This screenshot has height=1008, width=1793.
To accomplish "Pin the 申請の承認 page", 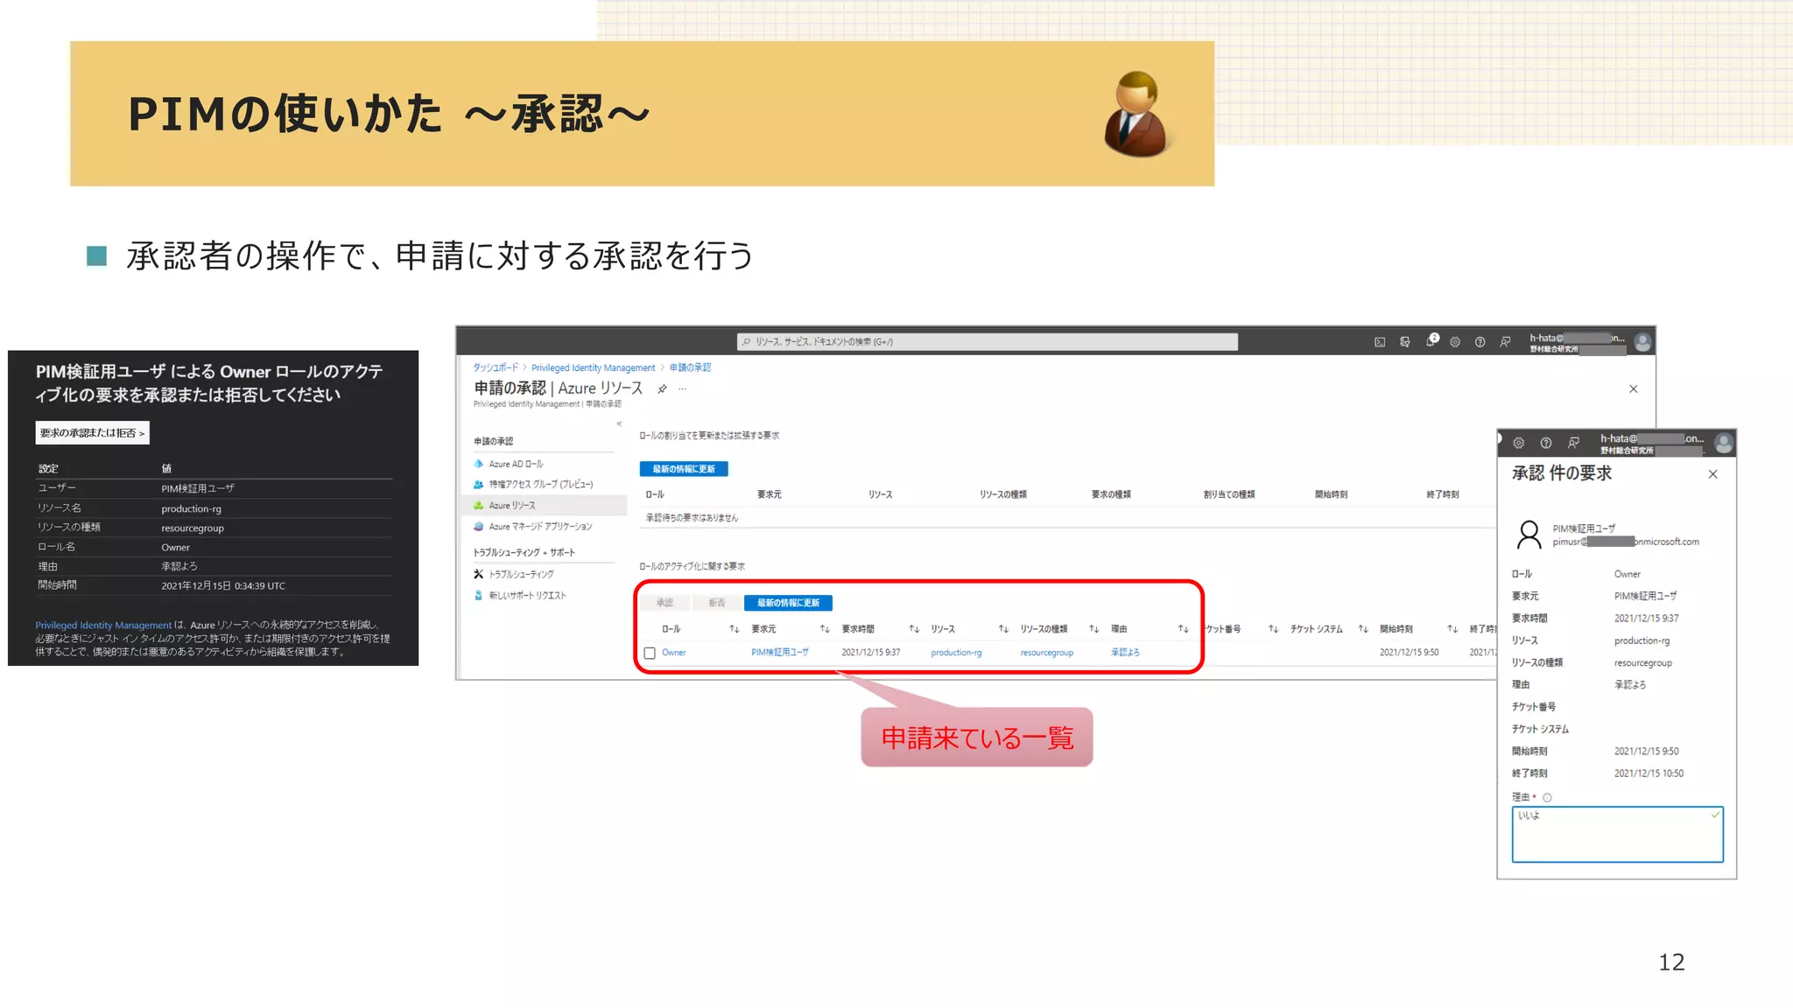I will pos(663,388).
